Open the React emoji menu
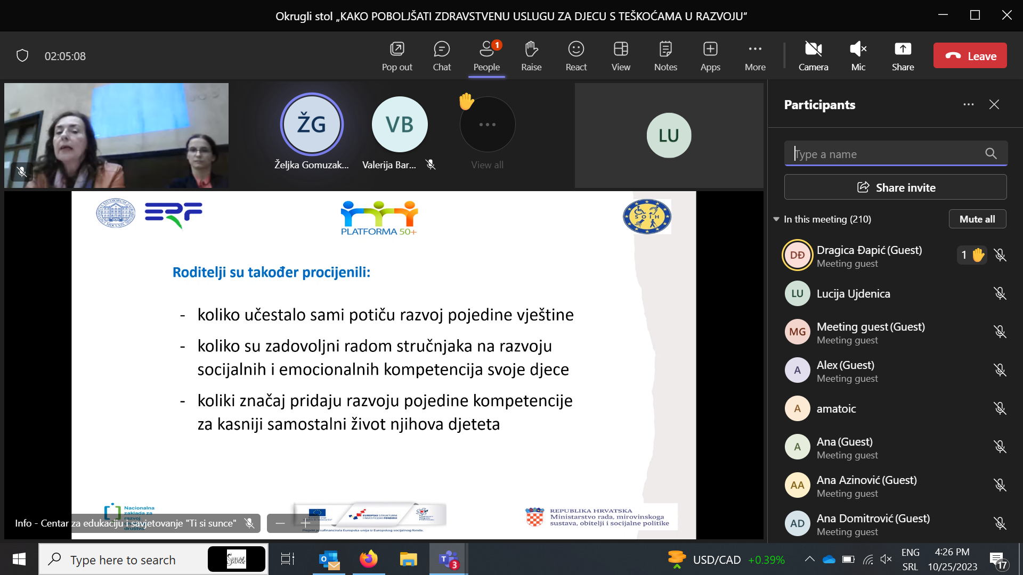This screenshot has height=575, width=1023. pyautogui.click(x=576, y=56)
